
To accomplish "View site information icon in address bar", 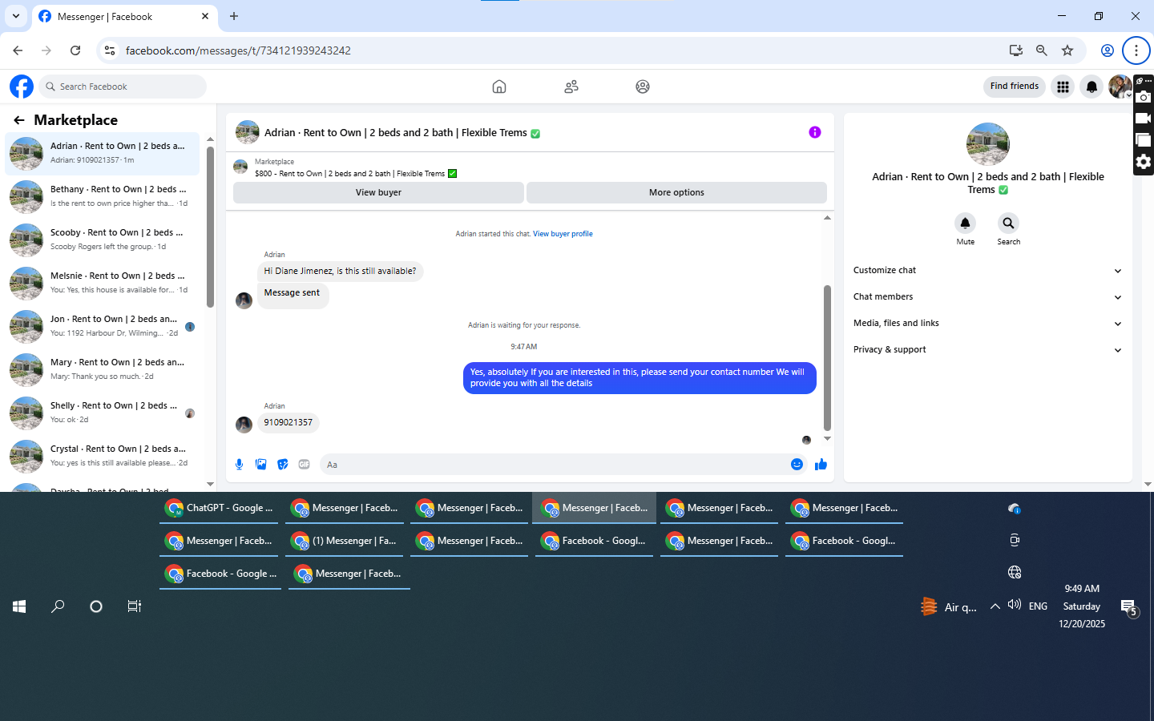I will [x=110, y=50].
